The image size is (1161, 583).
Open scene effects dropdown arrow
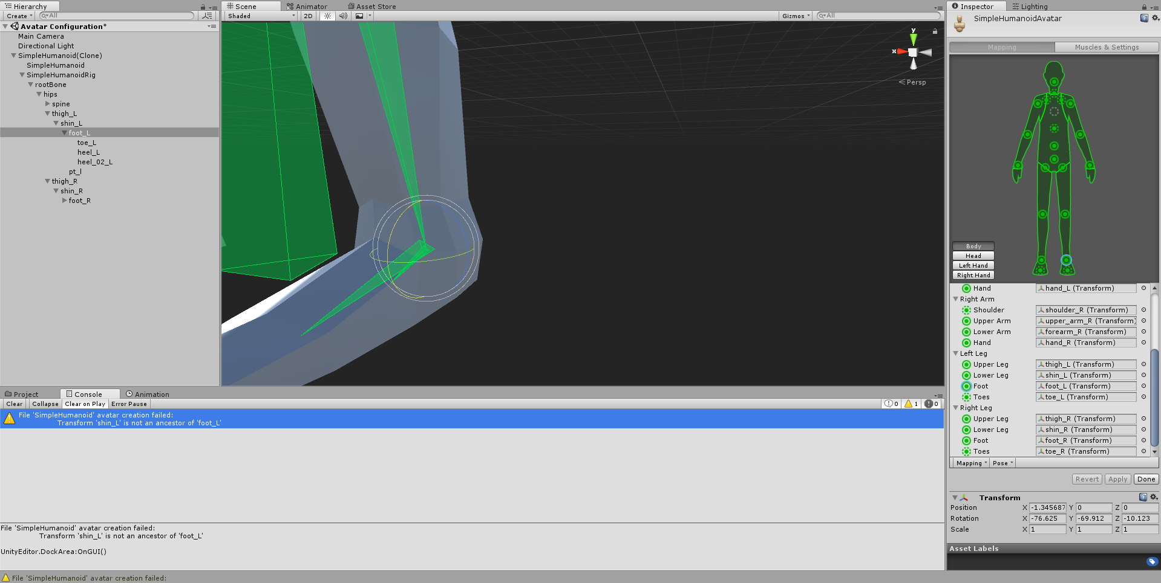click(370, 16)
